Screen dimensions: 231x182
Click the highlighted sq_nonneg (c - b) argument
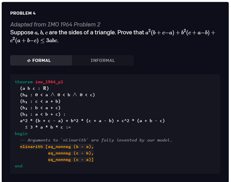(71, 153)
